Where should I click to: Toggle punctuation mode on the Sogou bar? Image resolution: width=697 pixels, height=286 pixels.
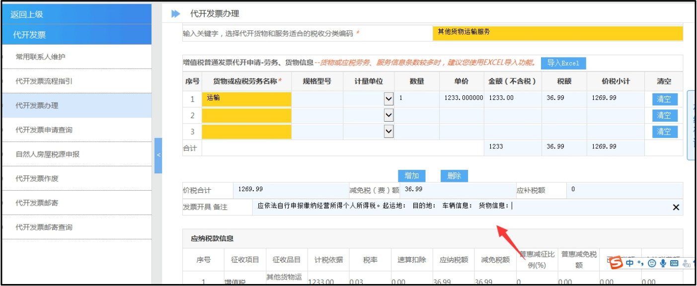640,264
